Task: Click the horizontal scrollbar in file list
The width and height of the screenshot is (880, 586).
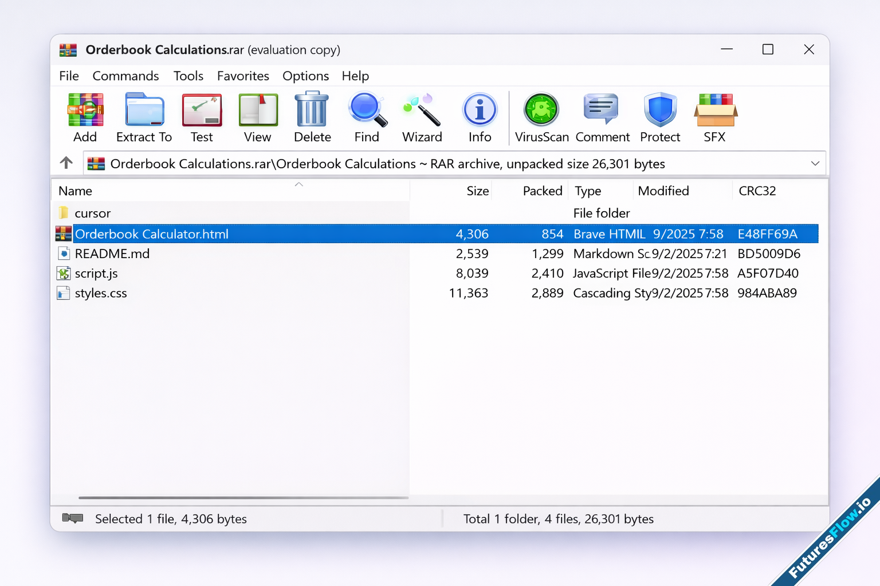Action: coord(243,498)
